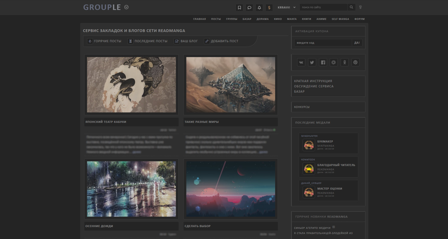Open the bookmarks icon in the top bar
This screenshot has width=448, height=239.
tap(239, 8)
